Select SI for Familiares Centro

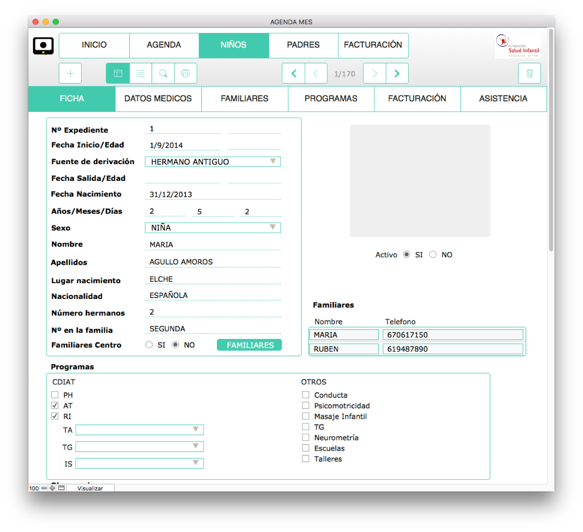(149, 345)
